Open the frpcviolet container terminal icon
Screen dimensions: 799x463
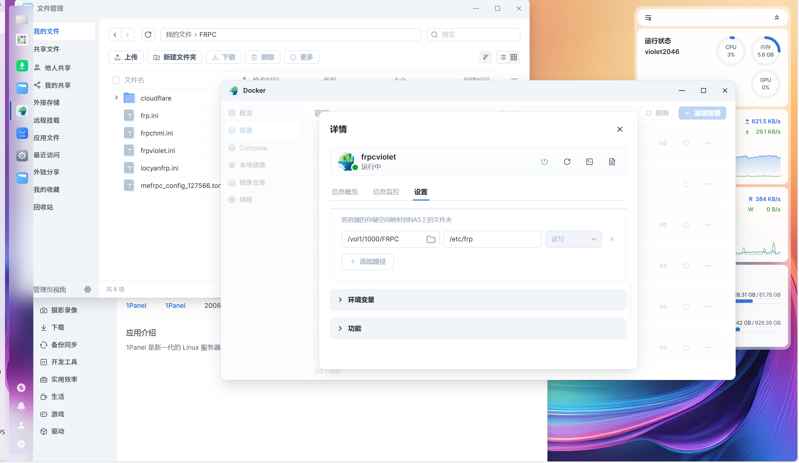tap(590, 162)
